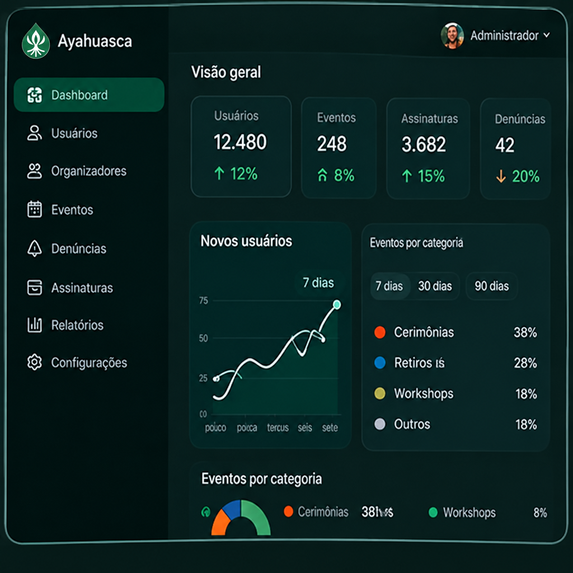Click the Organizadores group icon

[34, 171]
